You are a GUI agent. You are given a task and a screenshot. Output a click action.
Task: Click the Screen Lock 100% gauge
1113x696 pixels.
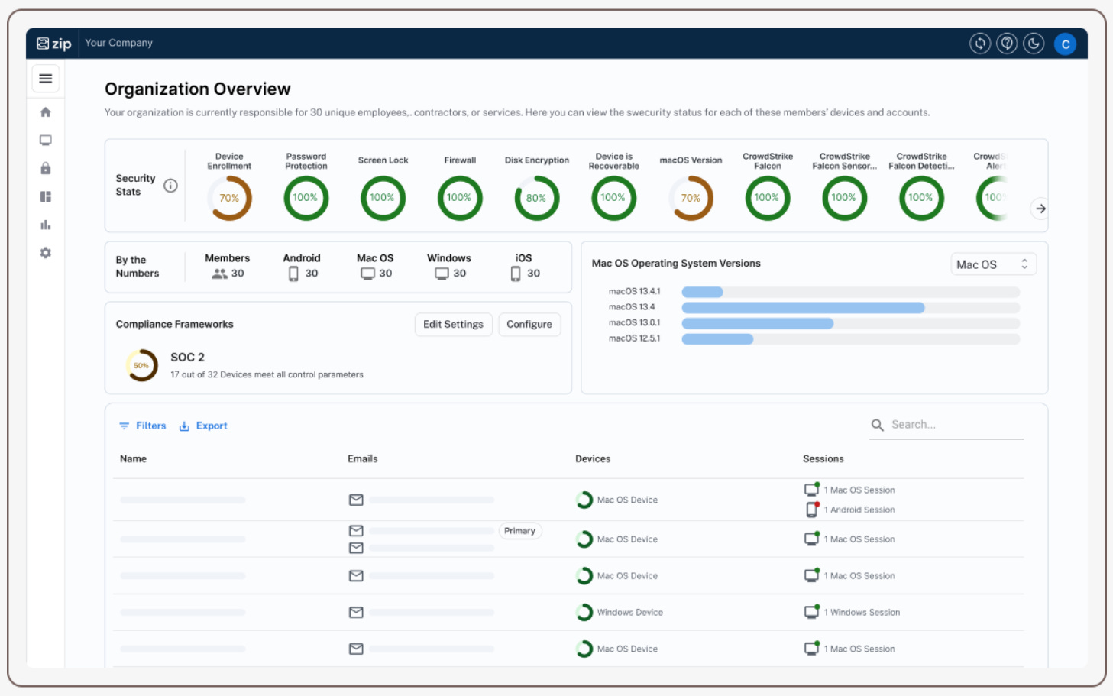tap(383, 198)
